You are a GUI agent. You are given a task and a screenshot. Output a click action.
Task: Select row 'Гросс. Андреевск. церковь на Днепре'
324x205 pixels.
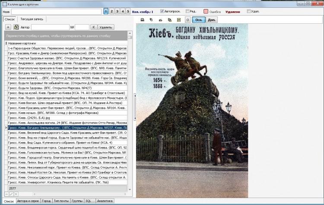click(x=67, y=63)
